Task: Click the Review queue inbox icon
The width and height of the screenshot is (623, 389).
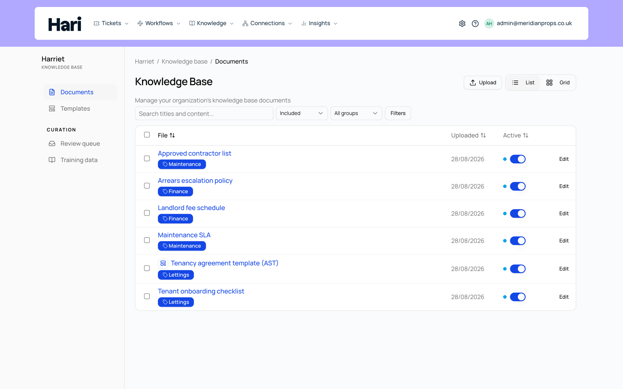Action: (52, 143)
